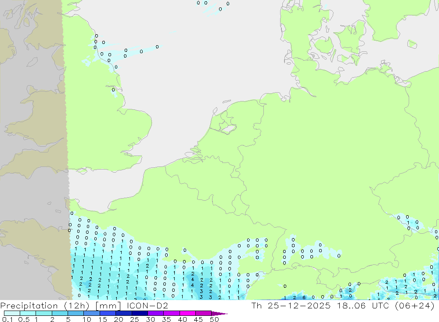The width and height of the screenshot is (439, 322).
Task: Click the '15' legend label
Action: (103, 319)
